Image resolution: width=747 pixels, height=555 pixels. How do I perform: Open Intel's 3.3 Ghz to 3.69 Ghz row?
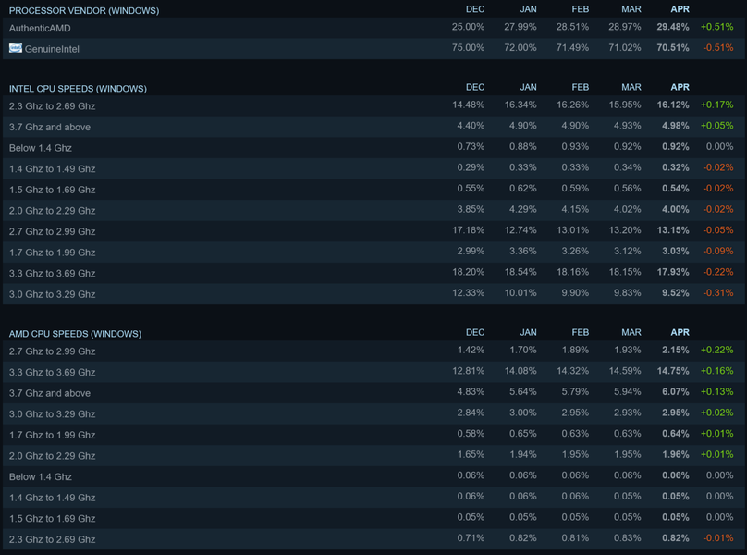coord(52,274)
